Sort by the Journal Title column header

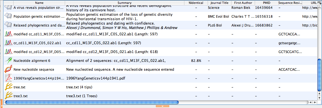219,3
